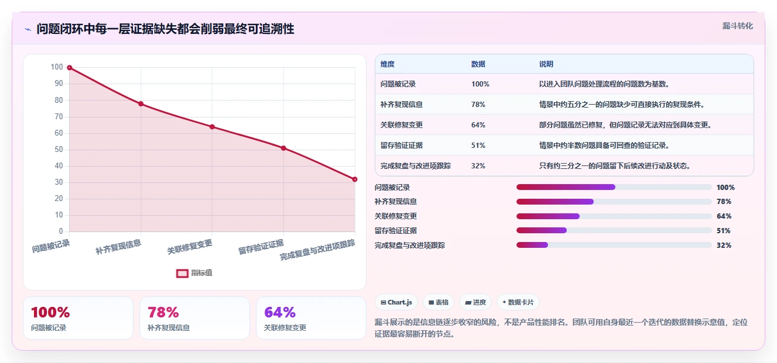This screenshot has height=363, width=777.
Task: Click the y-axis tick label 50
Action: [x=58, y=150]
